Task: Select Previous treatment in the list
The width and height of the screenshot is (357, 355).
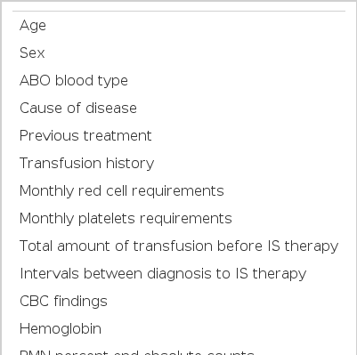Action: click(179, 136)
